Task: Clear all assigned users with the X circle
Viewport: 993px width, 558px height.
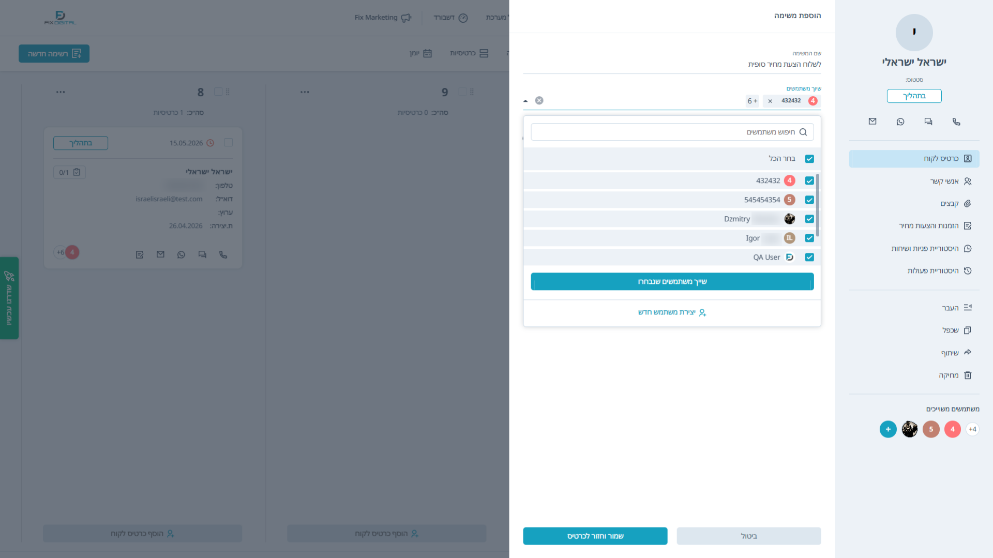Action: click(539, 100)
